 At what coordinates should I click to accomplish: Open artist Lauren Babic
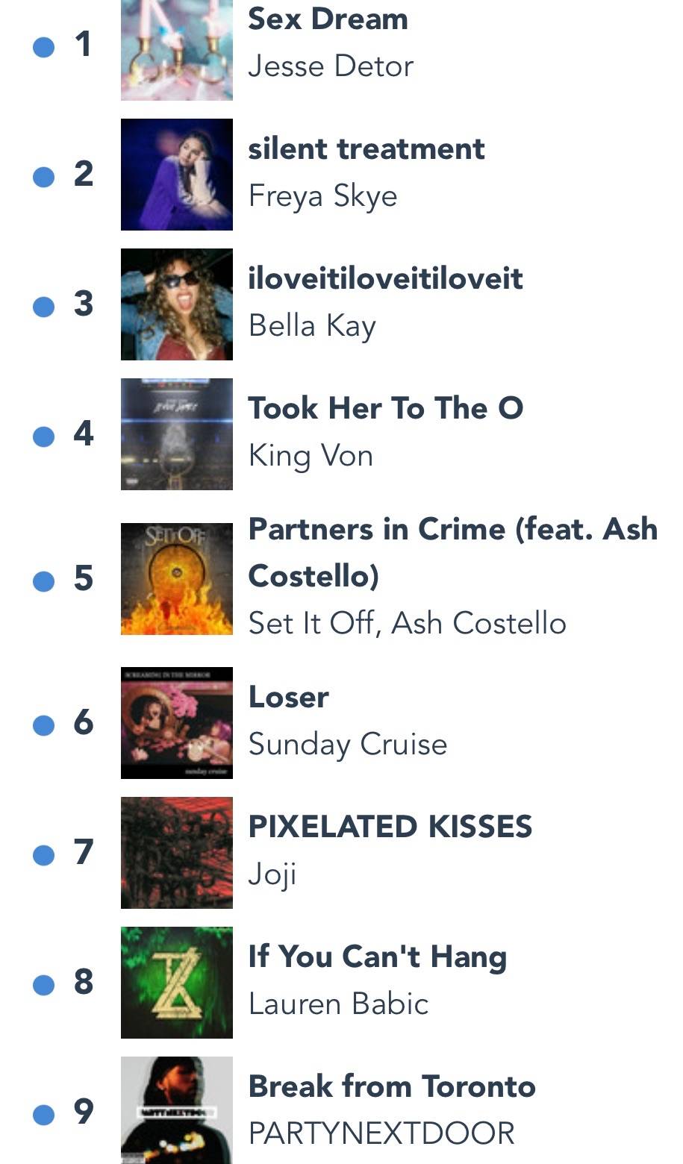coord(339,1004)
